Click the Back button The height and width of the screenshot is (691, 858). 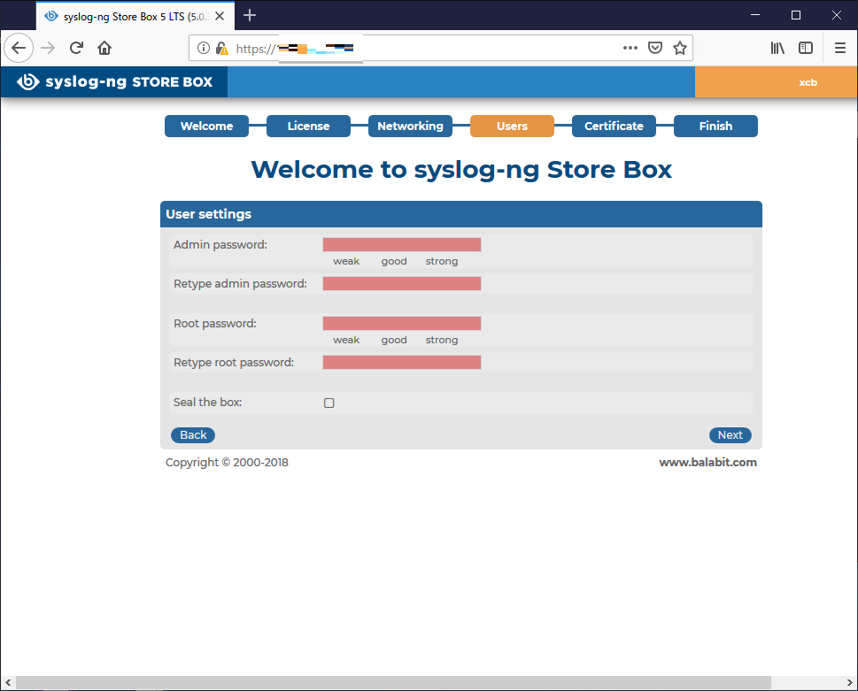[x=193, y=435]
